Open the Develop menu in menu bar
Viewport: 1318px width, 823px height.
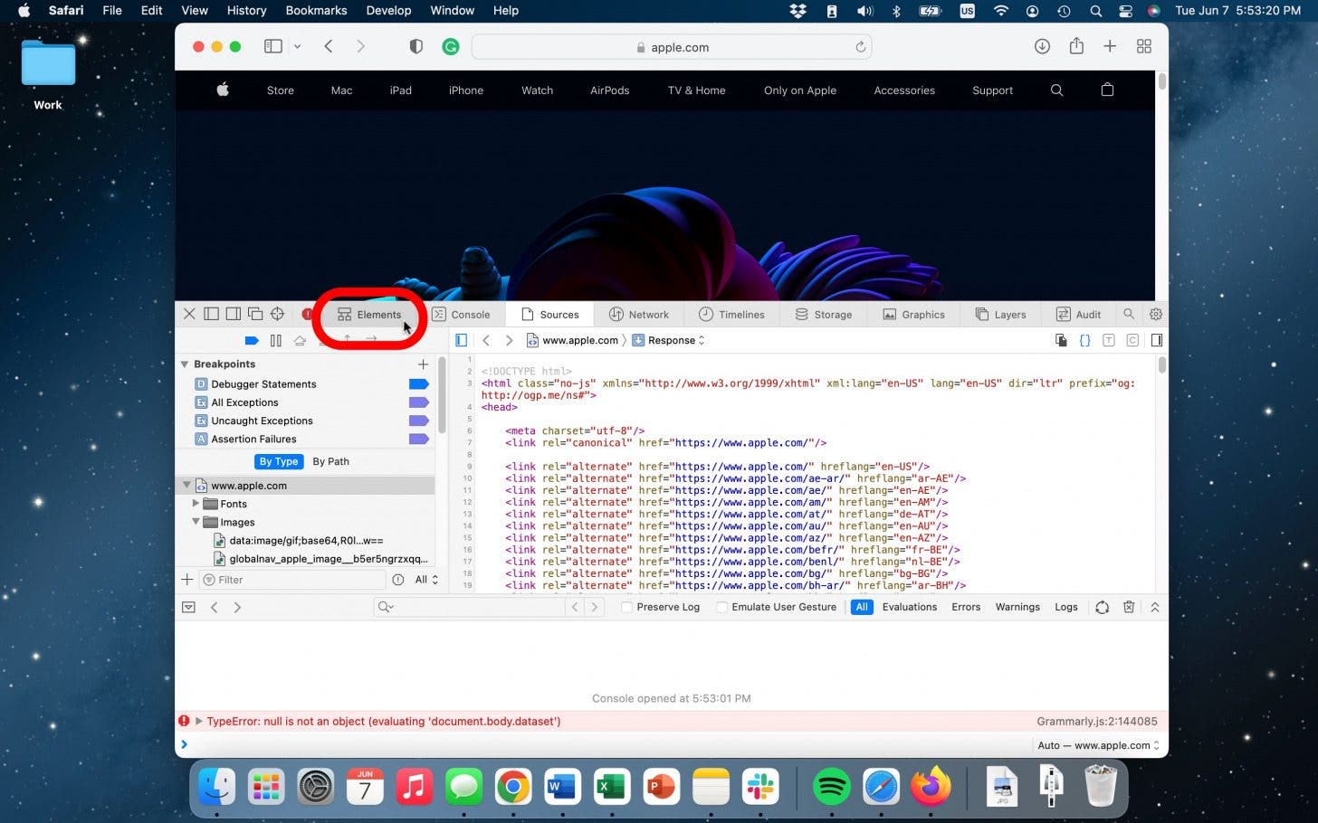pyautogui.click(x=388, y=11)
